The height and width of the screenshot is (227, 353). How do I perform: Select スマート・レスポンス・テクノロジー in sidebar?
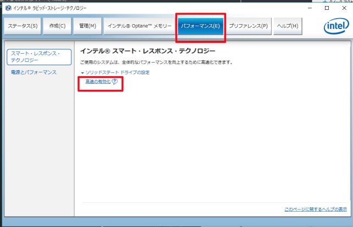[x=39, y=57]
